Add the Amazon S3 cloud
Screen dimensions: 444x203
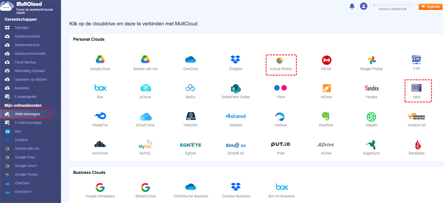click(x=417, y=116)
